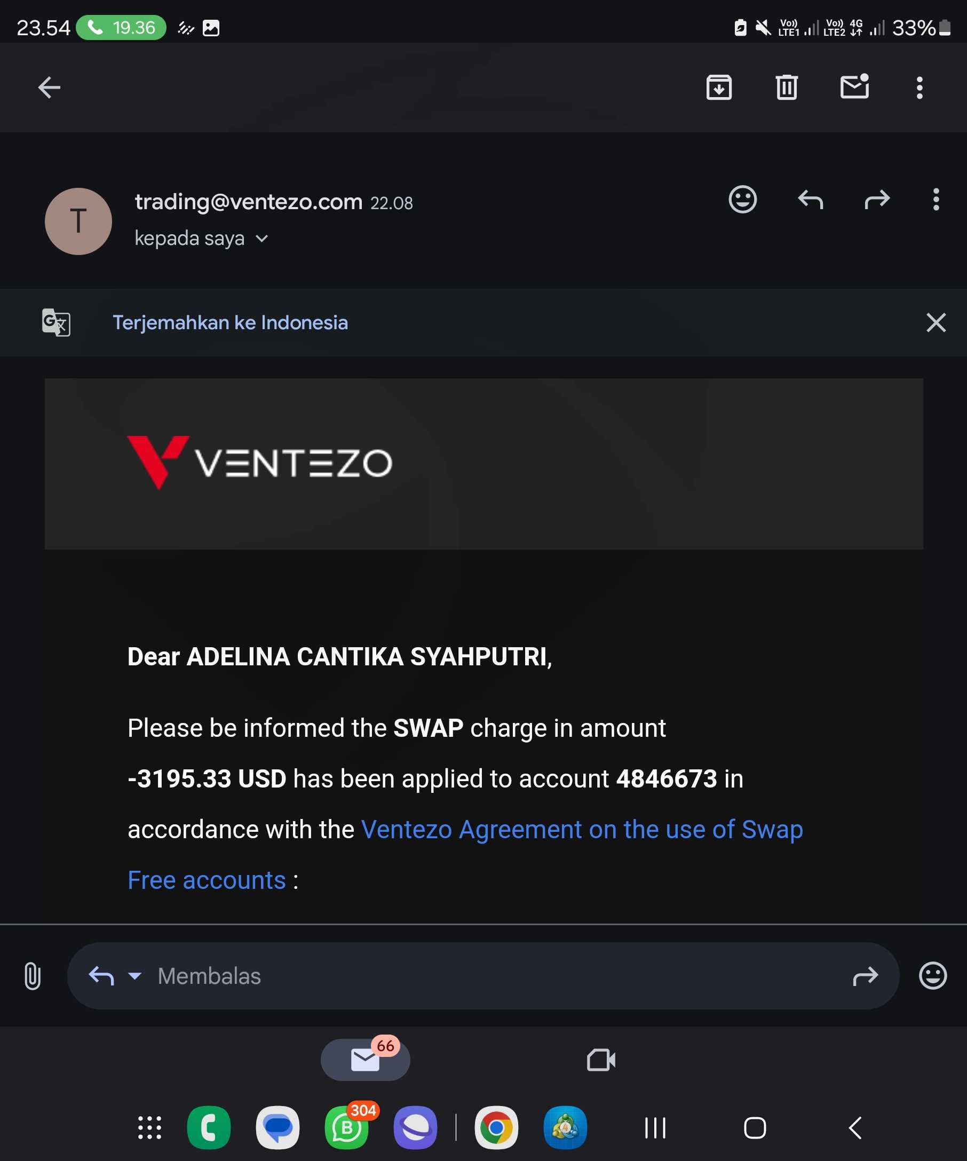The image size is (967, 1161).
Task: Expand recipient details next to 'kepada saya'
Action: click(x=261, y=239)
